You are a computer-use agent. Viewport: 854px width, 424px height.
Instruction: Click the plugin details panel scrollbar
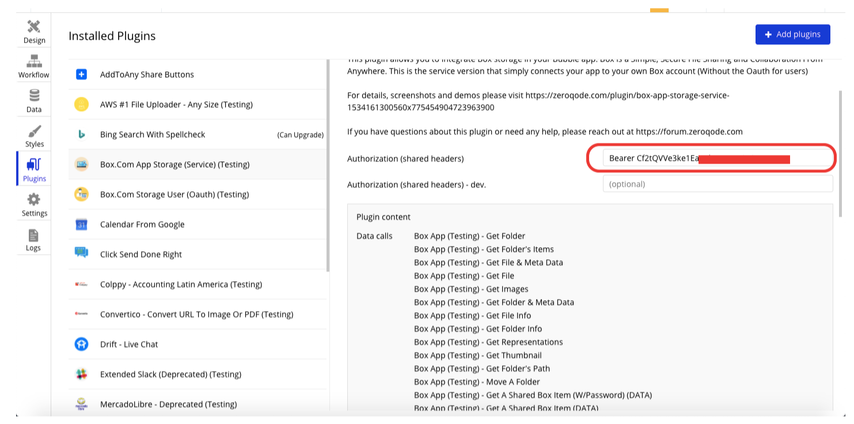[841, 153]
